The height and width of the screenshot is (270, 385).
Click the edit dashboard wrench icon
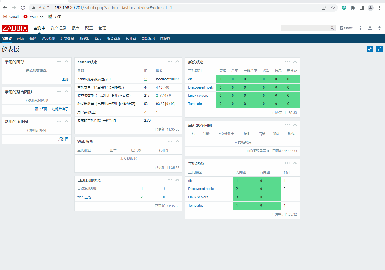[x=370, y=49]
